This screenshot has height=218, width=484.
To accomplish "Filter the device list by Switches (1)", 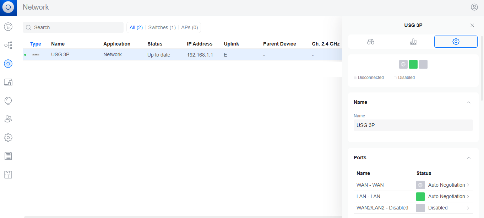I will point(162,27).
